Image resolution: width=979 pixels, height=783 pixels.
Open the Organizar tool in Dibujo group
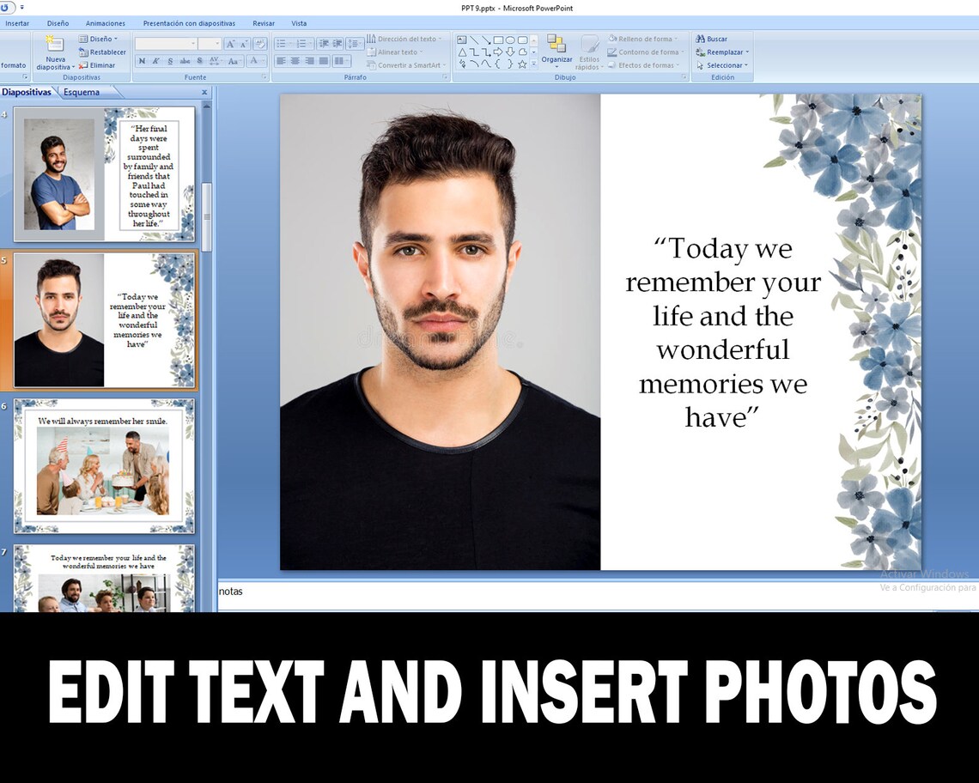click(556, 52)
